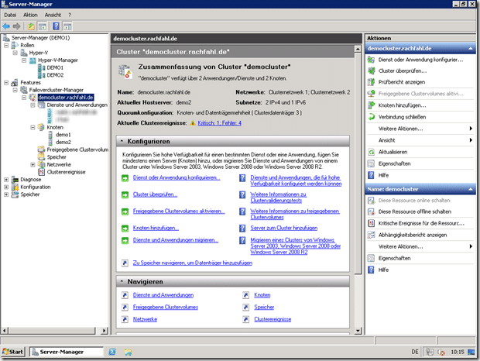Click Zu Speicher navigieren link
480x361 pixels.
click(193, 263)
